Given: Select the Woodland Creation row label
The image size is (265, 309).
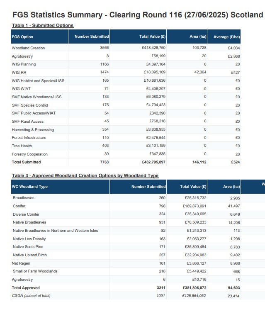Looking at the screenshot, I should coord(28,48).
